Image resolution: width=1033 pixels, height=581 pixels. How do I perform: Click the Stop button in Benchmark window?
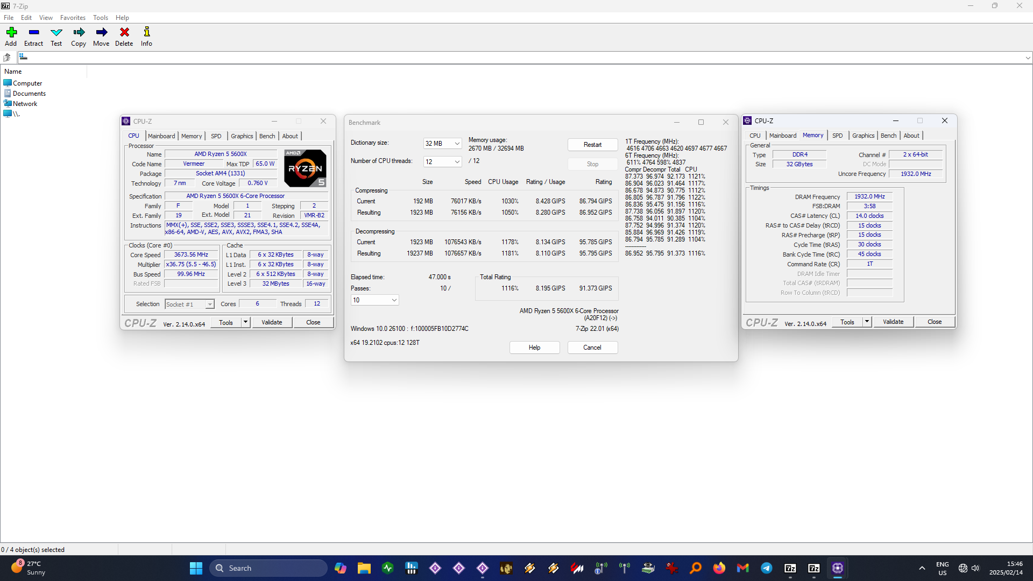click(x=592, y=163)
